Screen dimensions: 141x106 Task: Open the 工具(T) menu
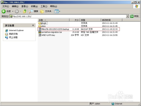[44, 6]
